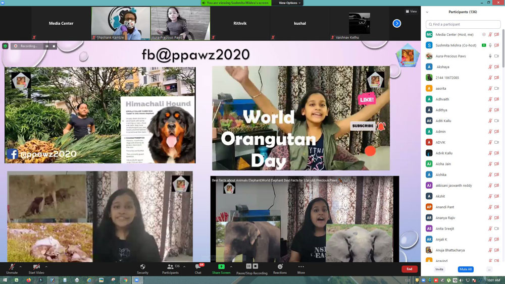
Task: Stop recording from the top-left indicator
Action: pyautogui.click(x=54, y=46)
